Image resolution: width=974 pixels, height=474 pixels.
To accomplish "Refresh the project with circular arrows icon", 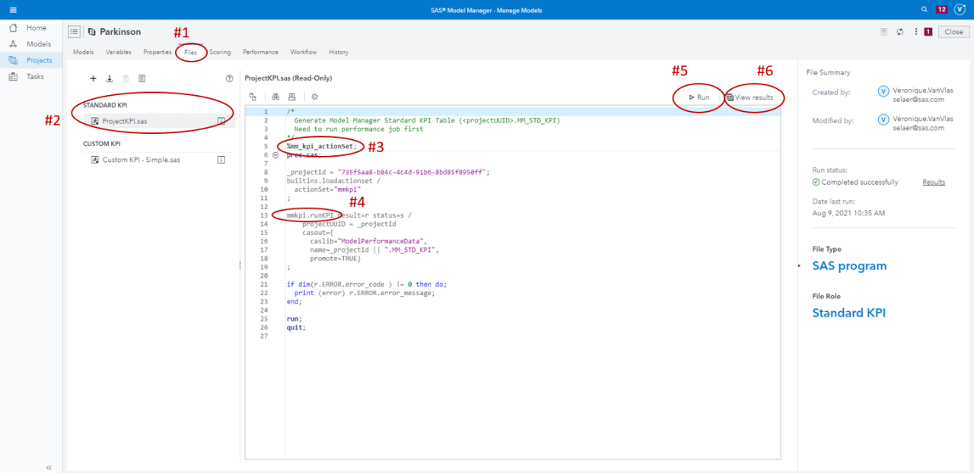I will 900,32.
